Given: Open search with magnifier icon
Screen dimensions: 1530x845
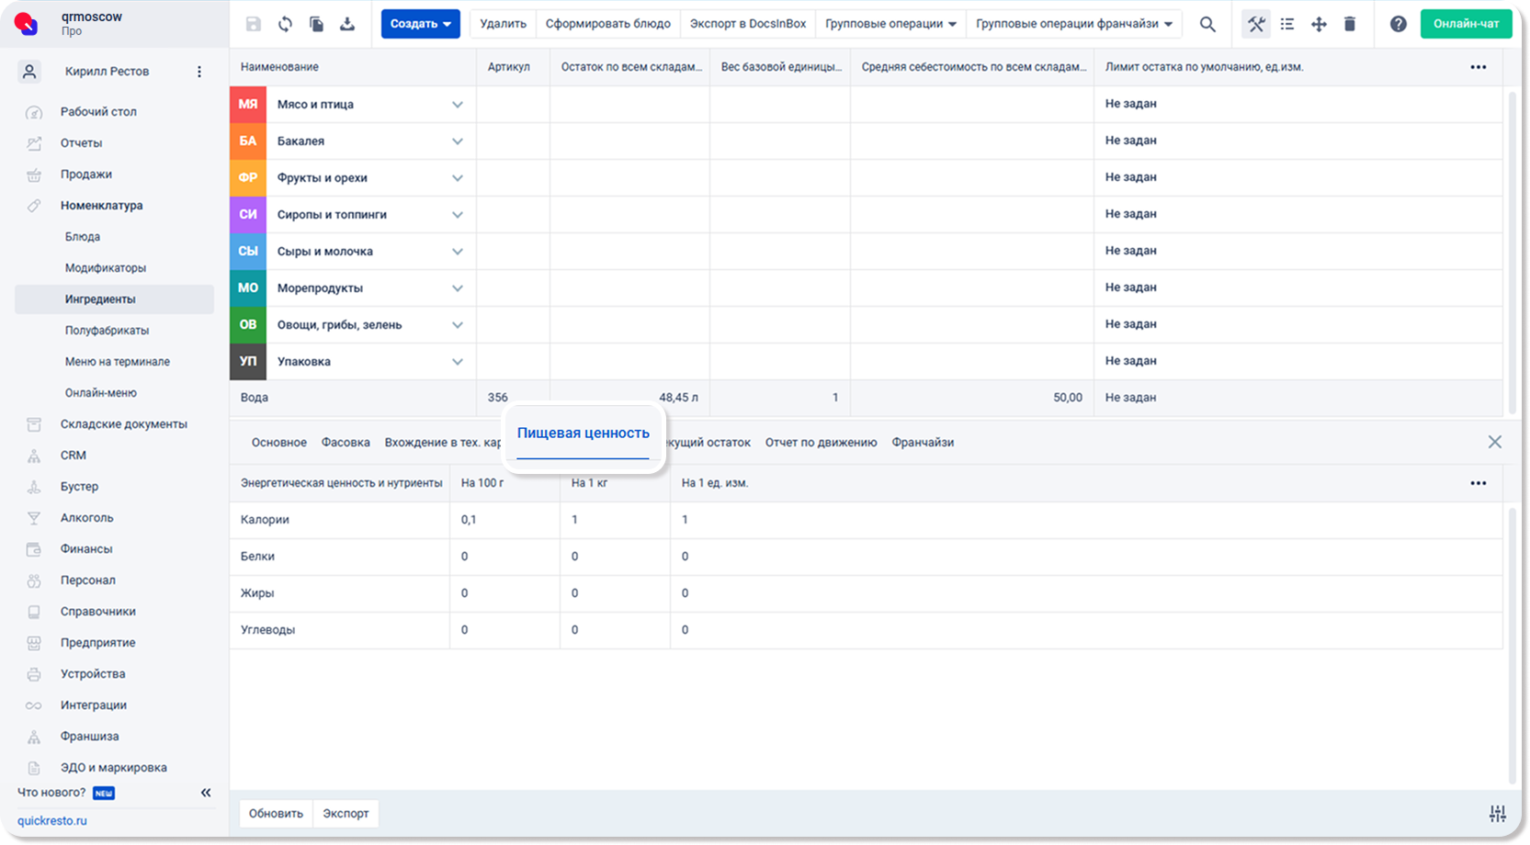Looking at the screenshot, I should tap(1207, 24).
